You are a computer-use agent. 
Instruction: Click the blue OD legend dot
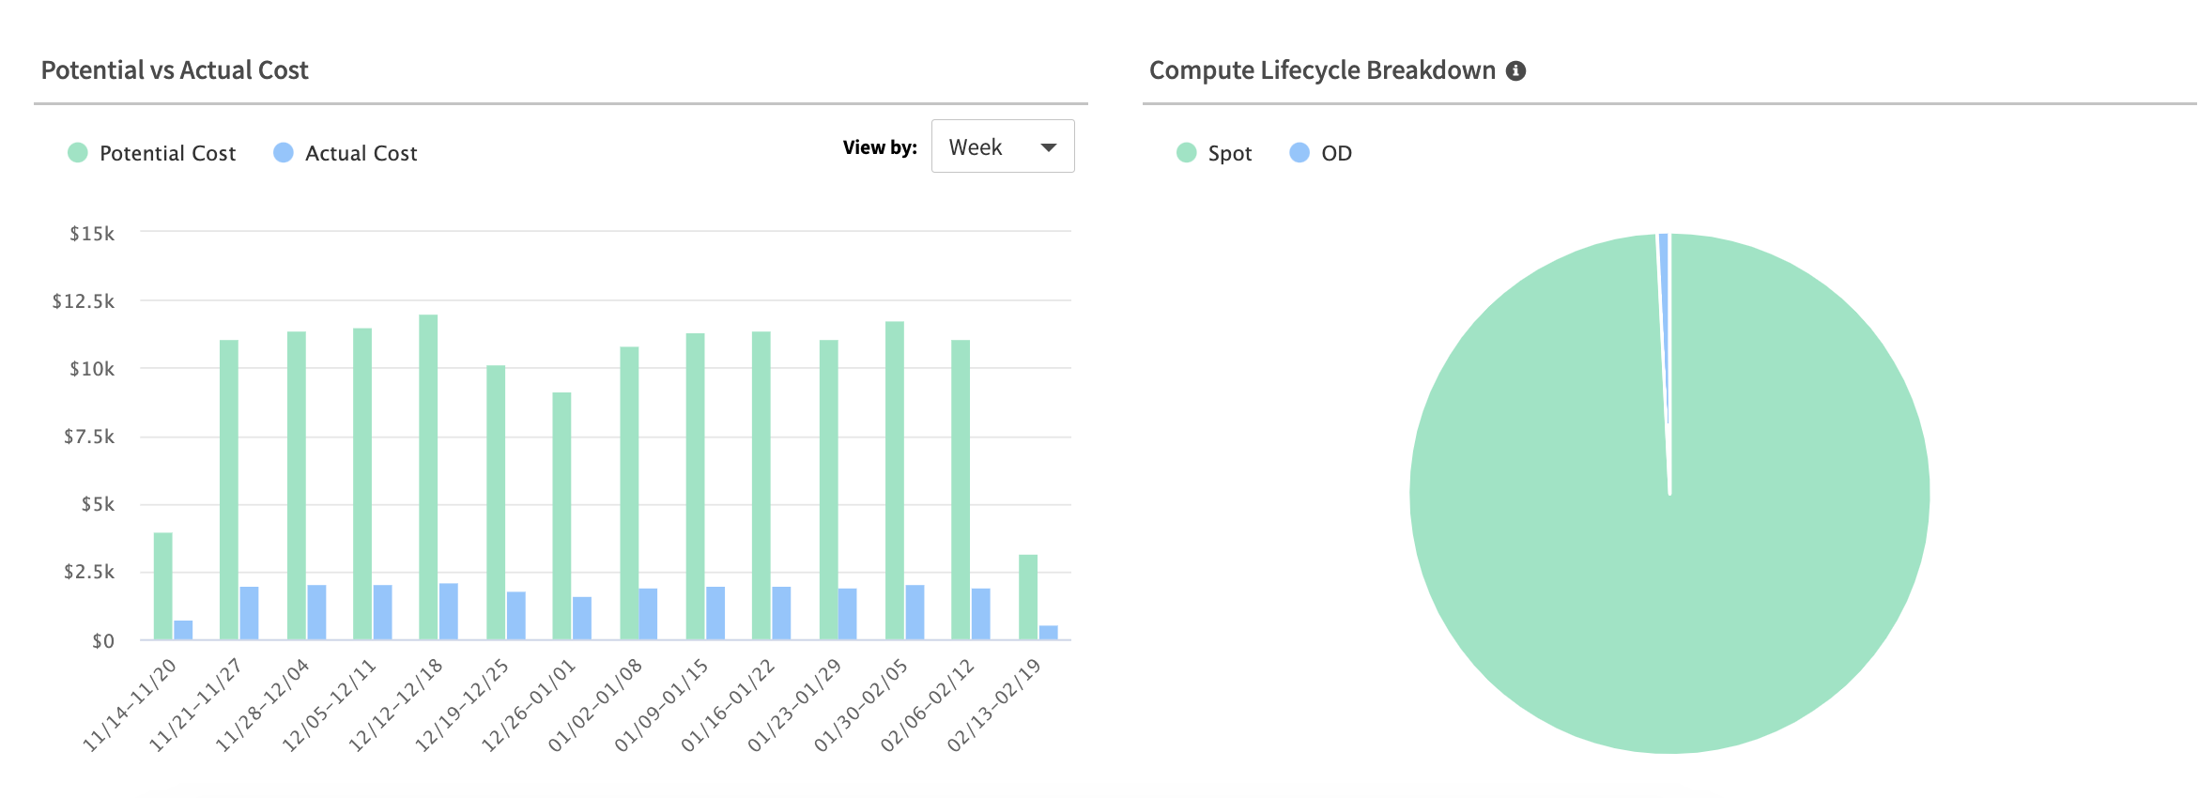coord(1299,153)
